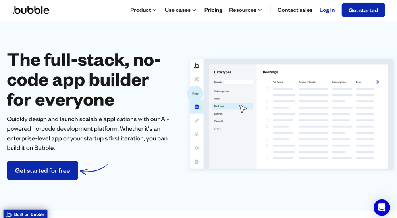Go to the Pricing page
This screenshot has height=218, width=397.
(x=213, y=10)
